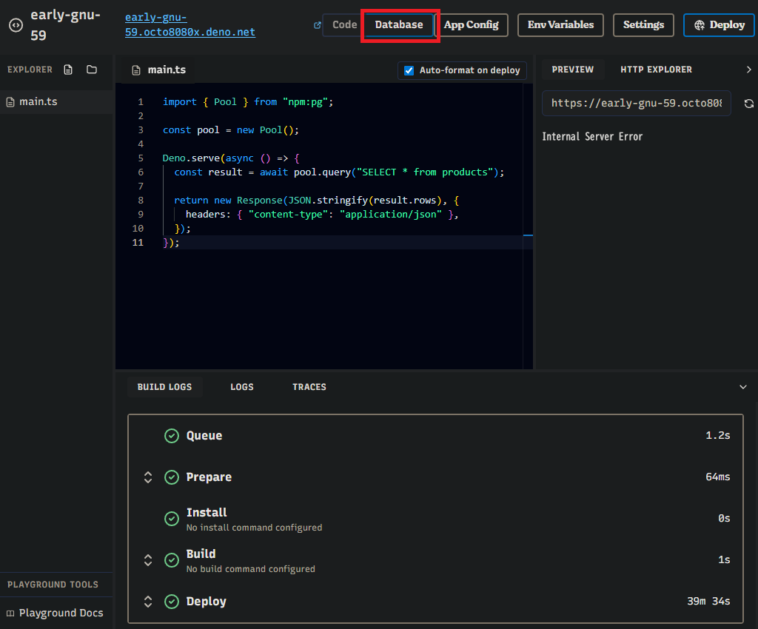The width and height of the screenshot is (758, 629).
Task: Click the green check icon beside Queue
Action: click(x=172, y=436)
